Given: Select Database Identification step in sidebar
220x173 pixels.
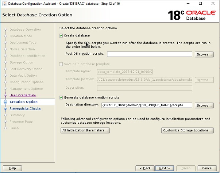Looking at the screenshot, I should coord(27,56).
